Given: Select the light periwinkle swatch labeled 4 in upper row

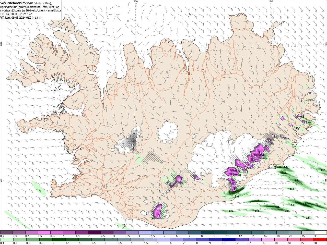Looking at the screenshot, I should [x=144, y=232].
